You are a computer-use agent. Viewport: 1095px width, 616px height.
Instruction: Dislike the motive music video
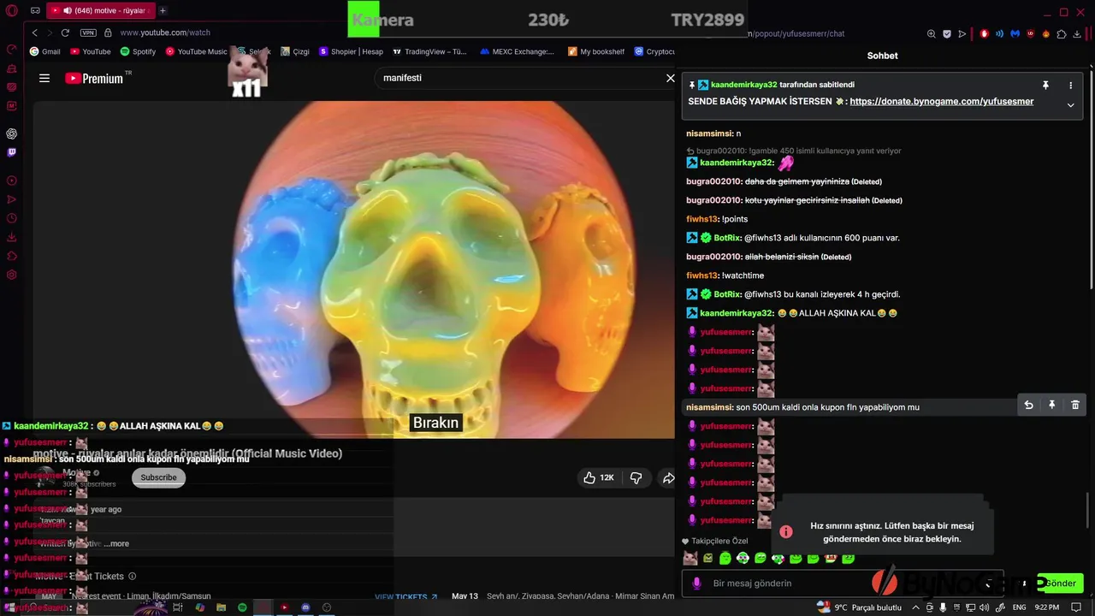pyautogui.click(x=636, y=477)
